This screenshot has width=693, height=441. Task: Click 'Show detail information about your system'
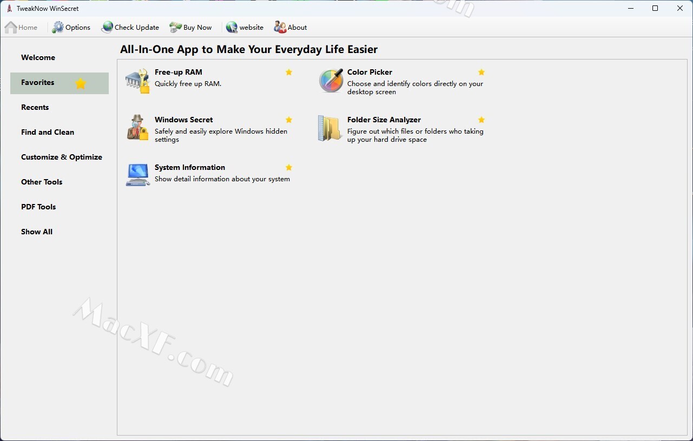pyautogui.click(x=222, y=179)
